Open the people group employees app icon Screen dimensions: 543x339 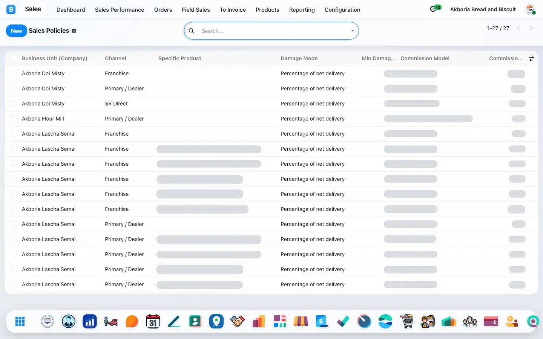pos(470,321)
